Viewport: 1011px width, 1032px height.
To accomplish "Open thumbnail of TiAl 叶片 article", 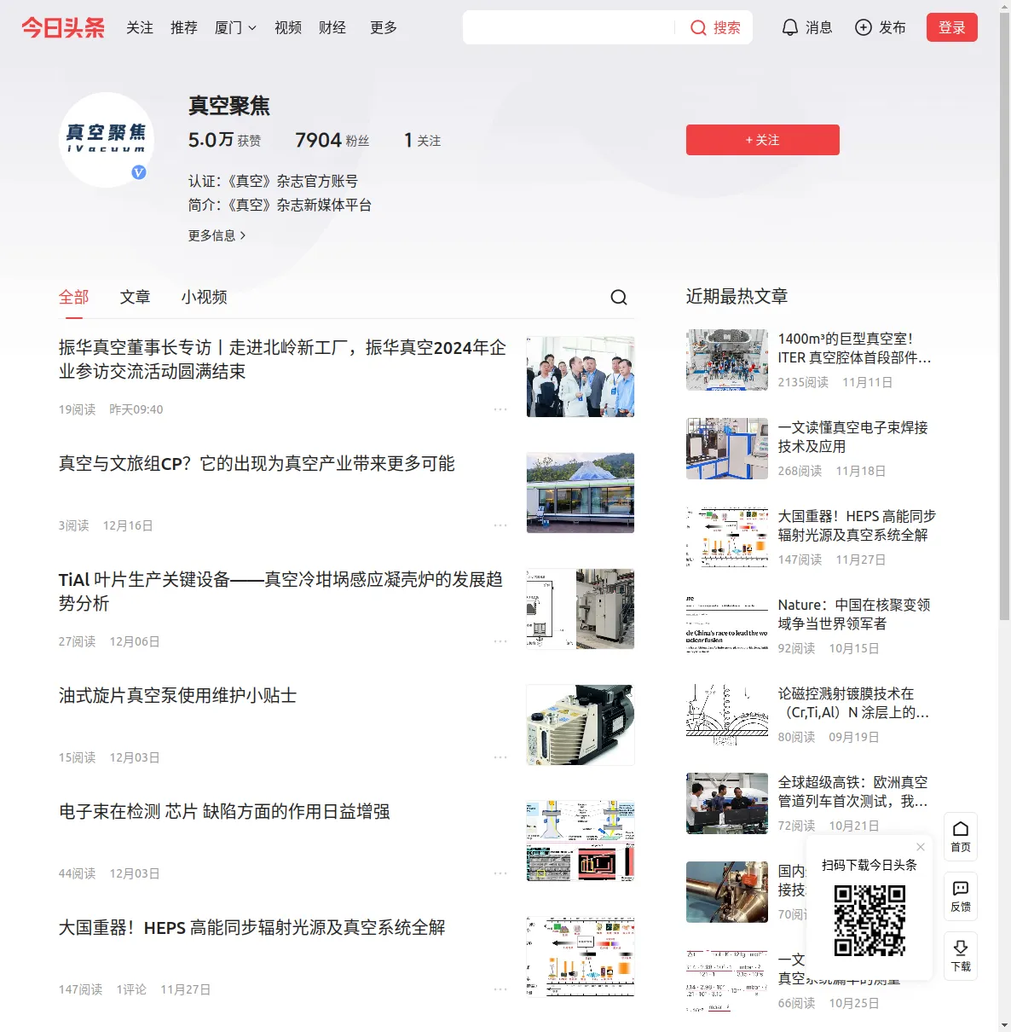I will [x=581, y=609].
